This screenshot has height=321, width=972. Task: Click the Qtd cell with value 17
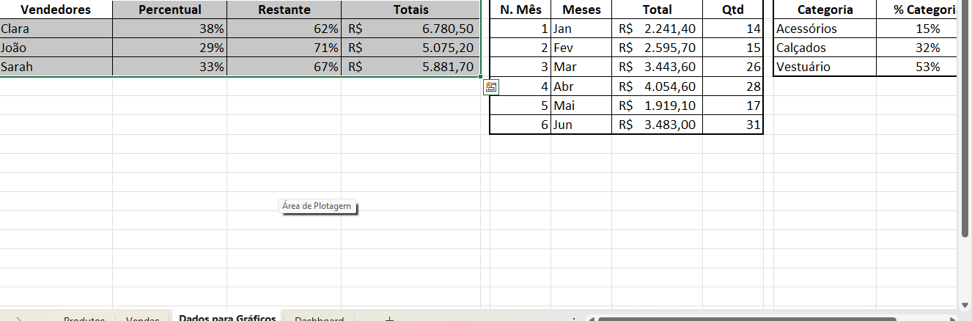(732, 105)
